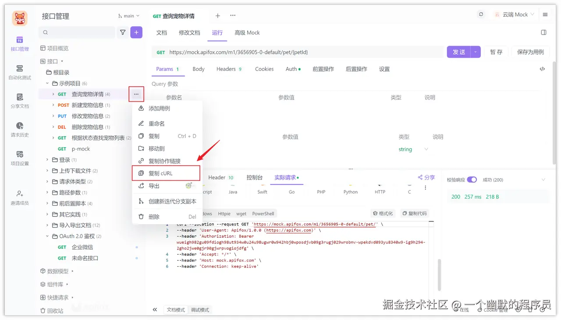Open the string type dropdown

413,149
